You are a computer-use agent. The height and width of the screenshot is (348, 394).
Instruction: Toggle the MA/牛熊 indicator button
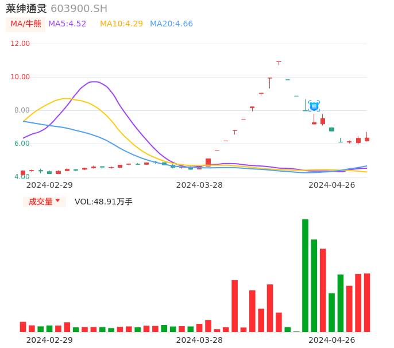(26, 24)
